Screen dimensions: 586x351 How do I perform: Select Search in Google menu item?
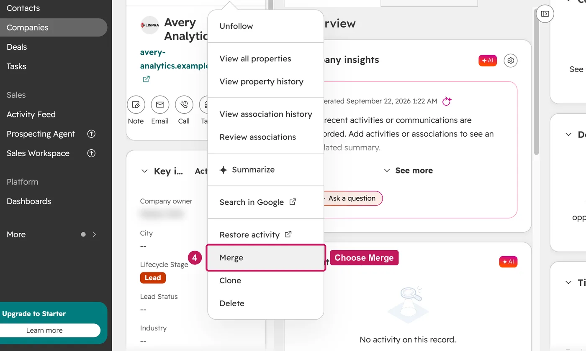pos(266,202)
